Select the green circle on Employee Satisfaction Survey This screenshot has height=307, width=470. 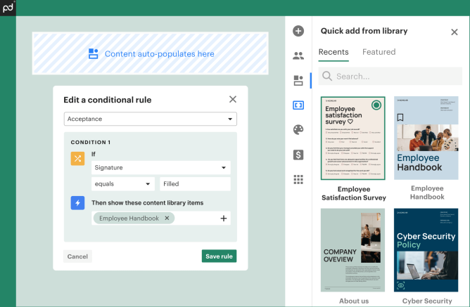click(376, 105)
